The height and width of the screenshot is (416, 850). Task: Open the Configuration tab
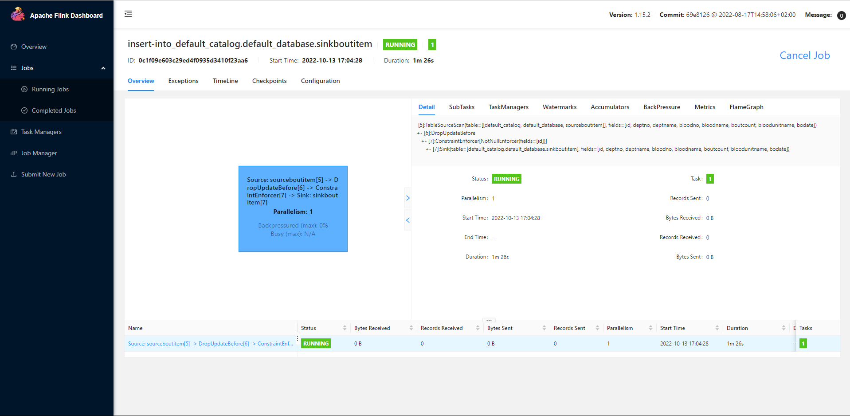(x=321, y=81)
